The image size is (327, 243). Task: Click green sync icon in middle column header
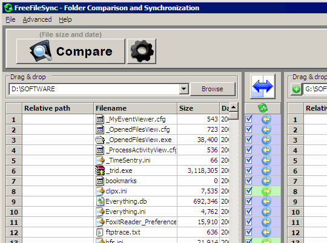[x=263, y=108]
